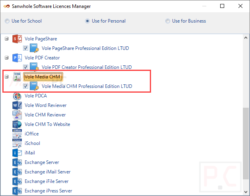Viewport: 250px width, 196px height.
Task: Click the Vole CHM Reviewer icon
Action: click(17, 115)
